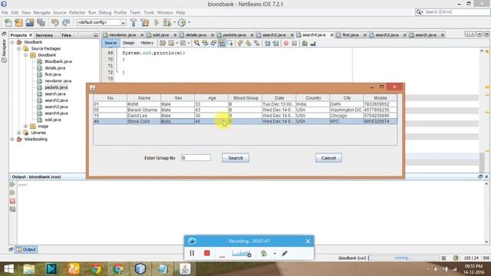This screenshot has width=491, height=276.
Task: Select the David Lee table cell
Action: (x=143, y=116)
